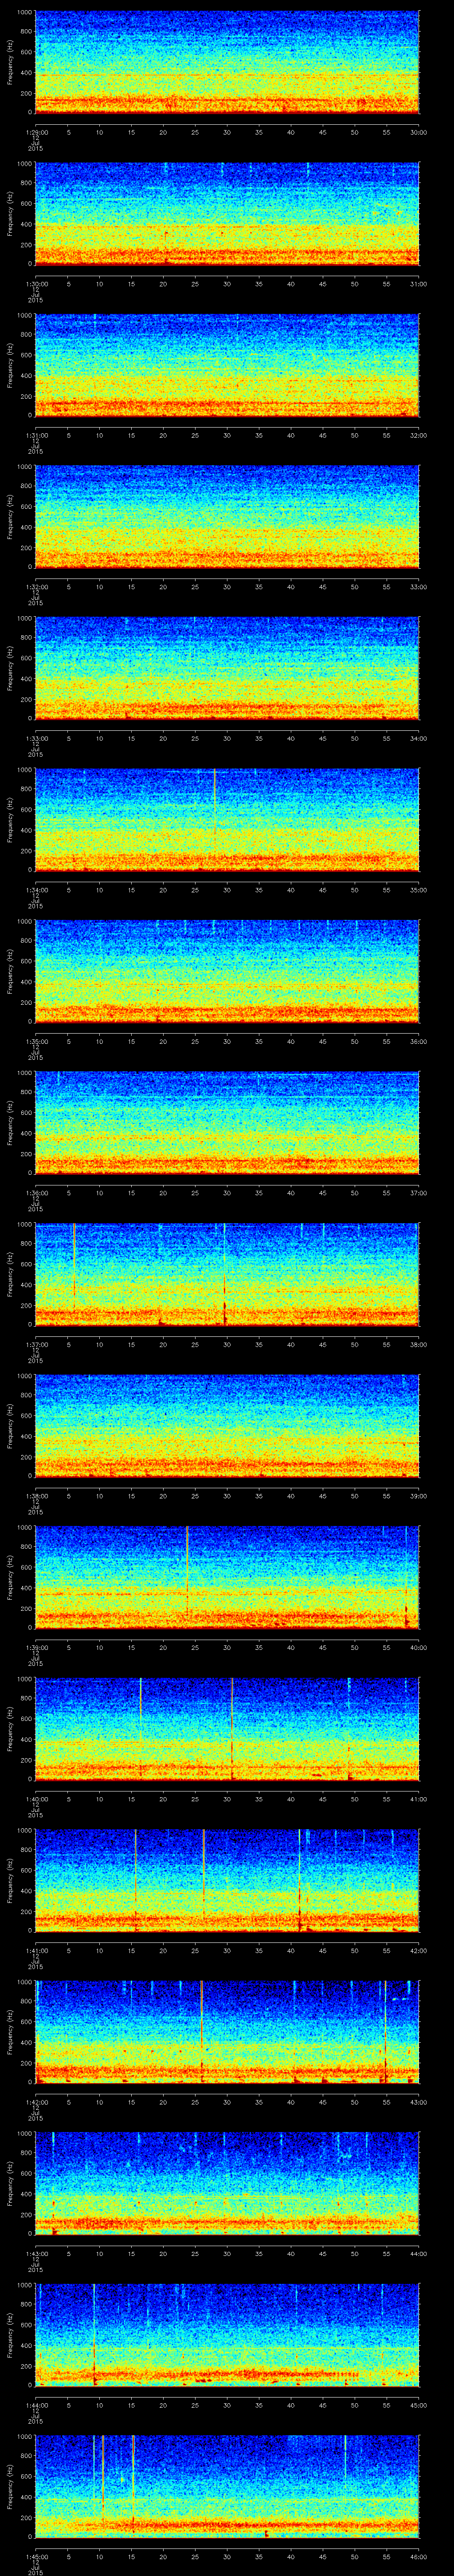This screenshot has height=2576, width=454.
Task: Select the 42:00 end time label
Action: [x=418, y=1950]
